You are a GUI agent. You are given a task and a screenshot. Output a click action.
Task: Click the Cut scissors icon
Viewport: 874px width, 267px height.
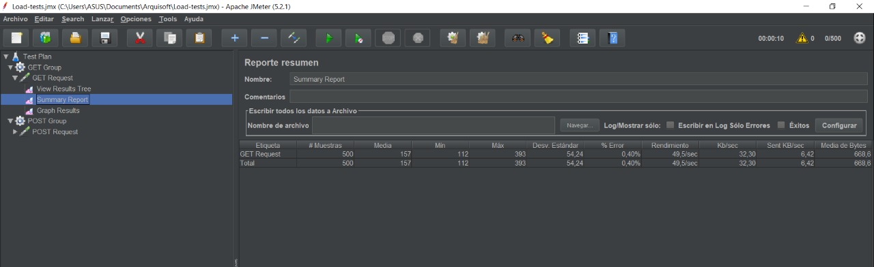coord(140,38)
